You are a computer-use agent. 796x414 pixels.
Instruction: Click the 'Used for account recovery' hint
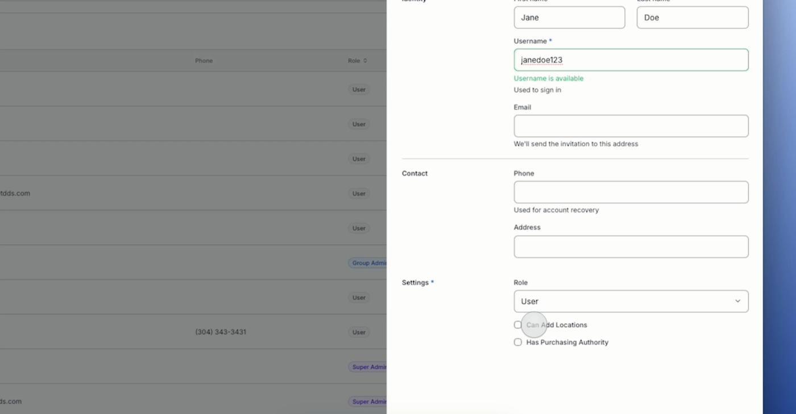pos(556,210)
